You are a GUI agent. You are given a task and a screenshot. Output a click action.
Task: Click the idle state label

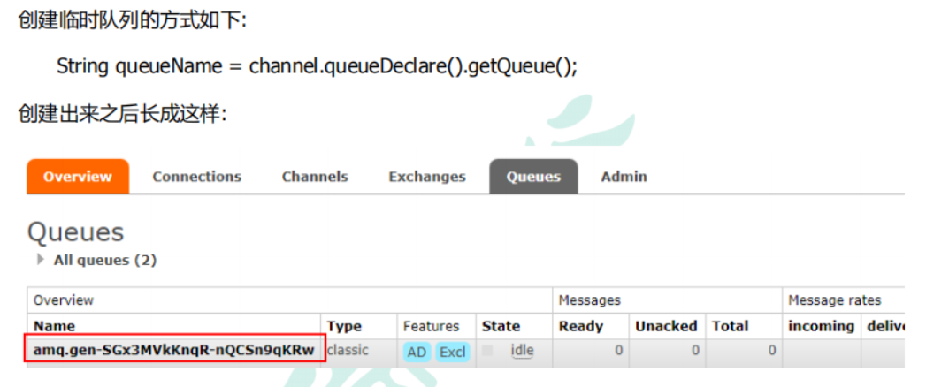[522, 351]
